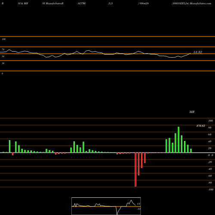Click the 60 axis label in MR panel
215x215 pixels.
(210, 135)
